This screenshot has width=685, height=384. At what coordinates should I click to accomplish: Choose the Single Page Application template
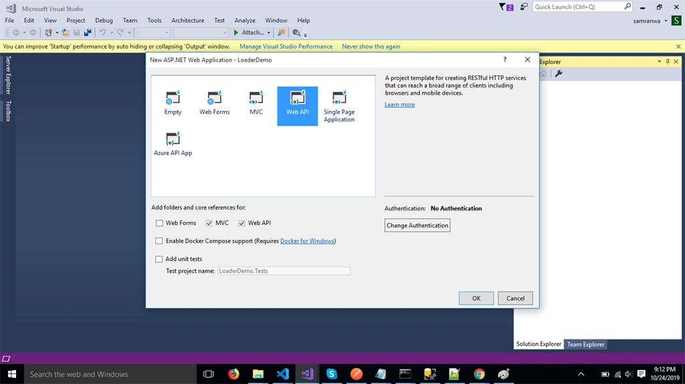pyautogui.click(x=339, y=106)
